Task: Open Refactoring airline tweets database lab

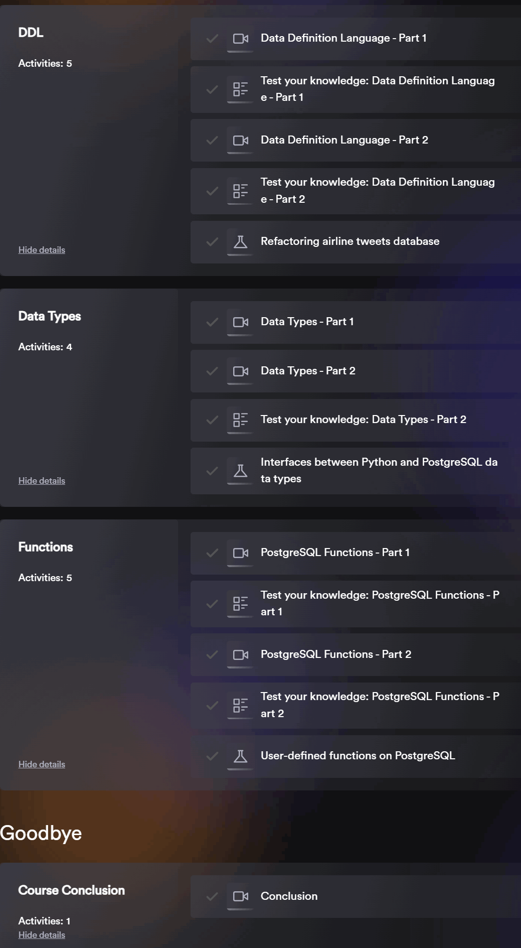Action: coord(356,242)
